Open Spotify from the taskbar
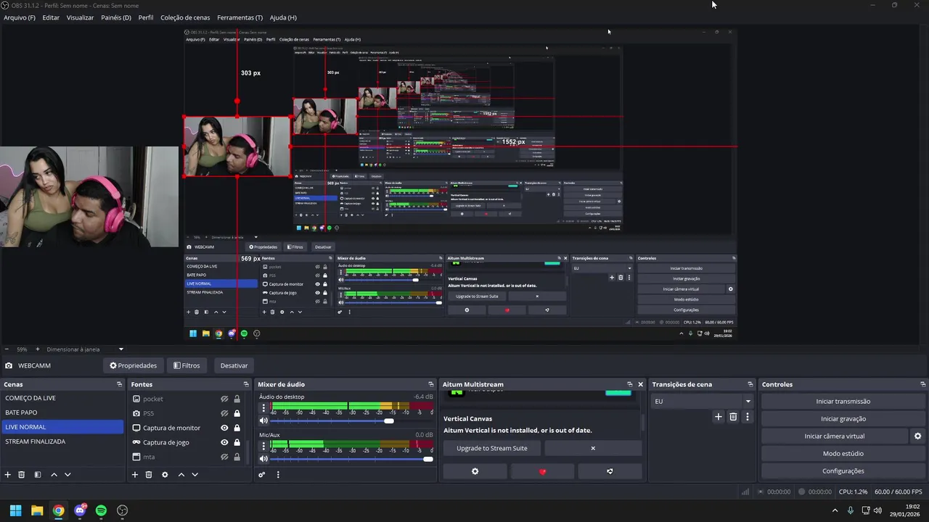Viewport: 929px width, 522px height. (x=101, y=510)
